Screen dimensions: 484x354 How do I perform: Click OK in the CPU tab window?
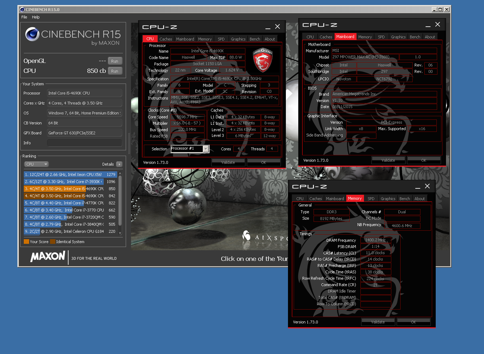click(x=263, y=162)
